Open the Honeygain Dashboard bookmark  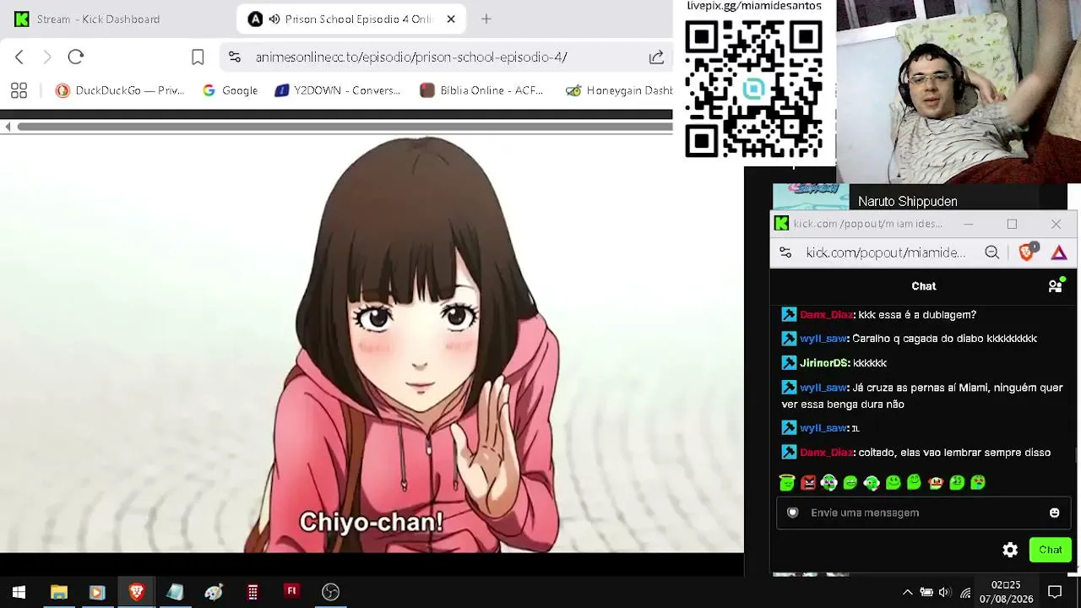[x=619, y=90]
